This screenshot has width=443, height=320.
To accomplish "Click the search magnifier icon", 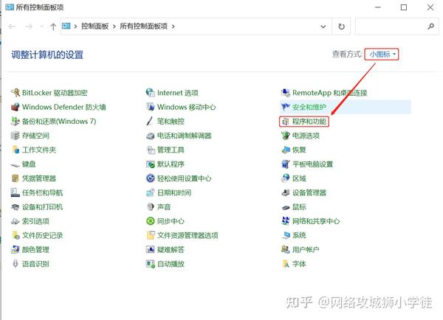I will point(430,27).
